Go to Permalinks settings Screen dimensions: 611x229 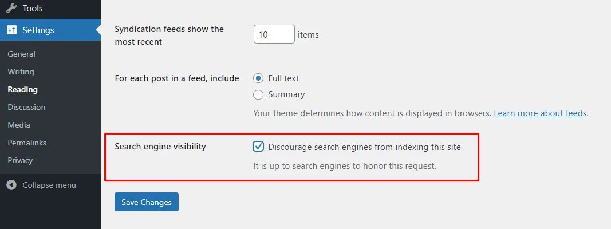pos(27,143)
